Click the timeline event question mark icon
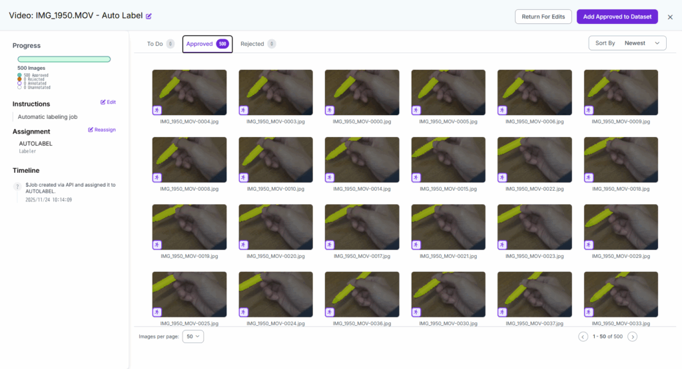Image resolution: width=682 pixels, height=369 pixels. [x=18, y=187]
